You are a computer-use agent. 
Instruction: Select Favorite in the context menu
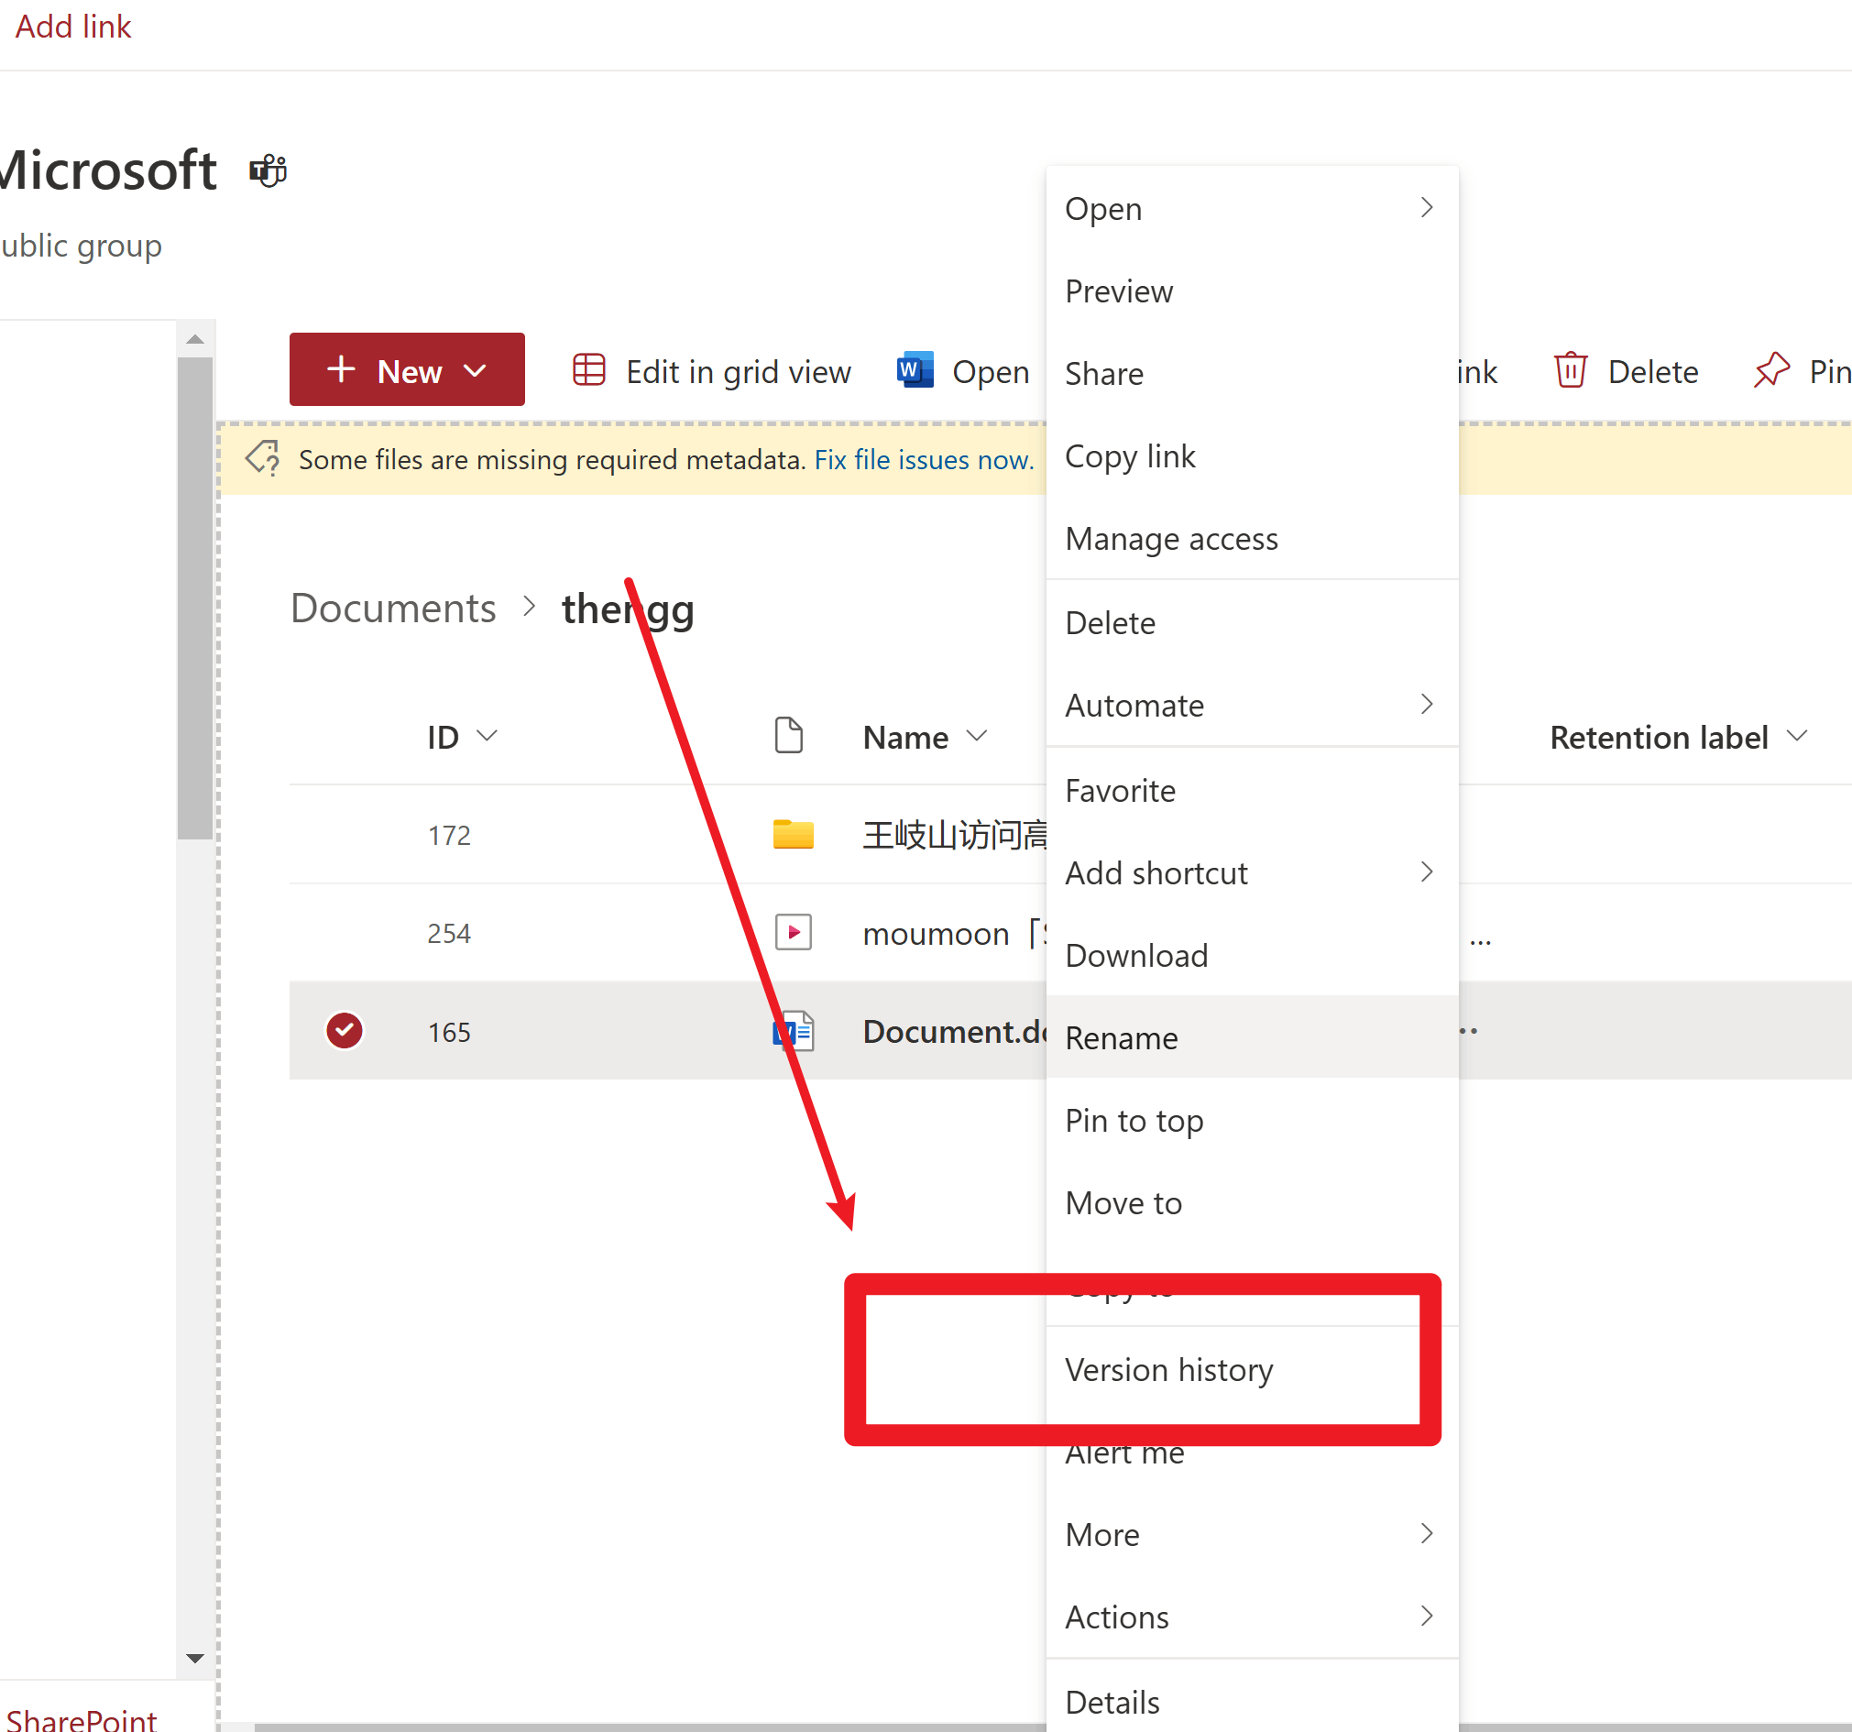click(x=1252, y=790)
